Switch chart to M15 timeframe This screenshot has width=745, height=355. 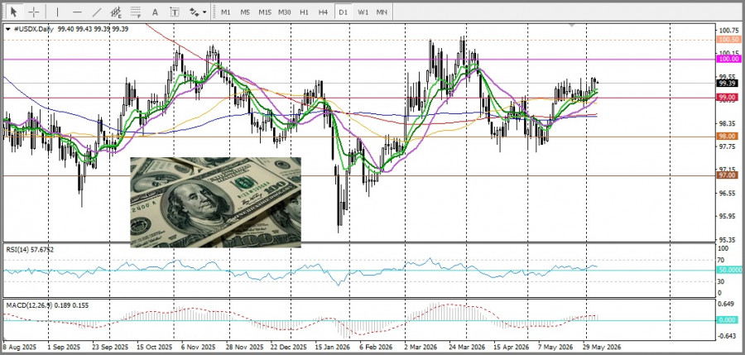(x=265, y=12)
